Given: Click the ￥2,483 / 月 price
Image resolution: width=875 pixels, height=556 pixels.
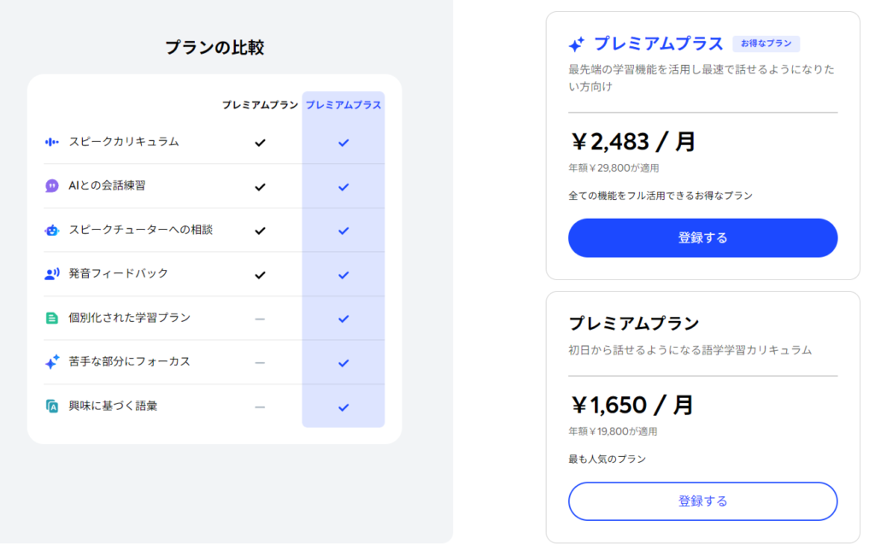Looking at the screenshot, I should [x=632, y=142].
